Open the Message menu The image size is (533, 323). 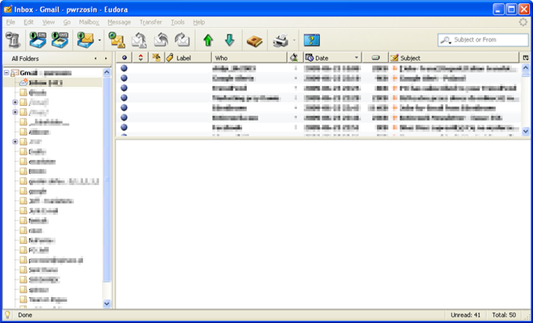(119, 22)
